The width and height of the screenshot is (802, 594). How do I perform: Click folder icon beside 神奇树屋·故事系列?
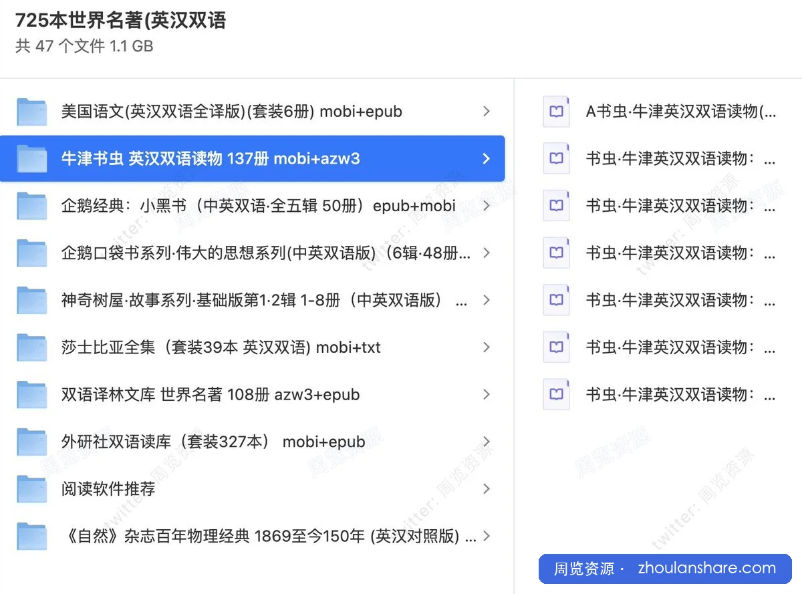(31, 301)
